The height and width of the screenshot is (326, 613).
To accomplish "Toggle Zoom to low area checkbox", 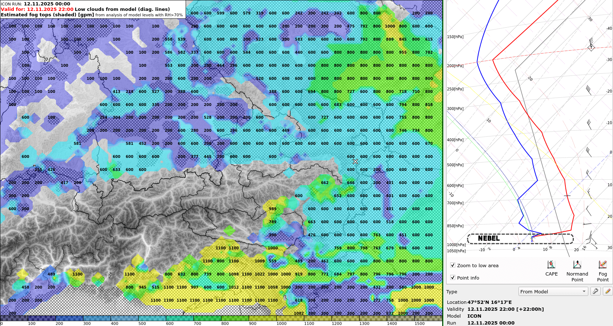I will (453, 265).
